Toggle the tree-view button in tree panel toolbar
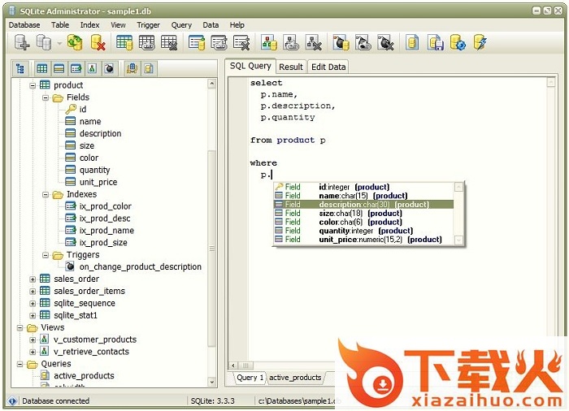 20,68
